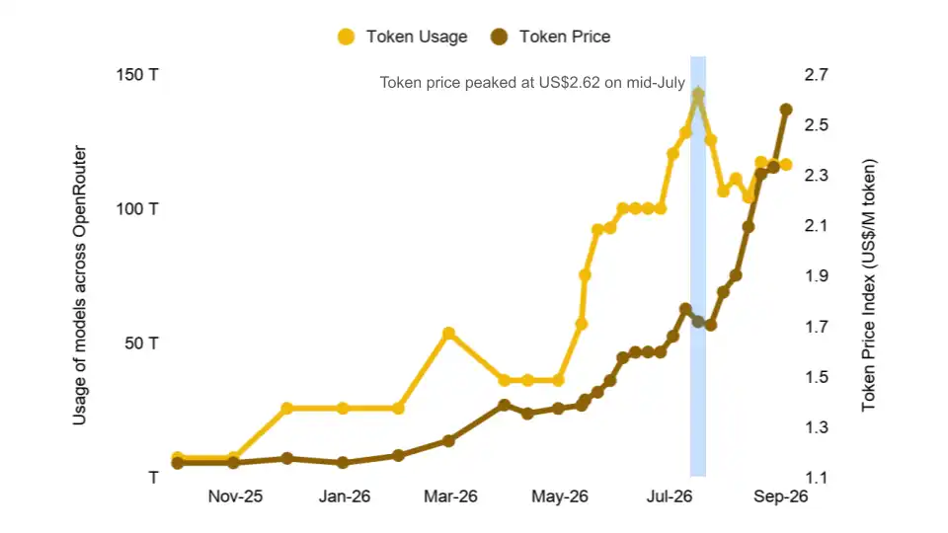This screenshot has height=533, width=948.
Task: Click the peak annotation text about US$2.62
Action: (x=532, y=82)
